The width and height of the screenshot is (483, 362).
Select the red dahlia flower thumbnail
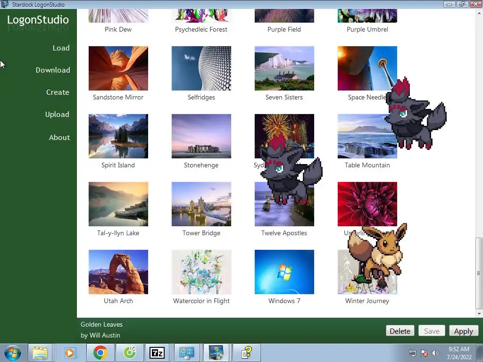[x=367, y=204]
